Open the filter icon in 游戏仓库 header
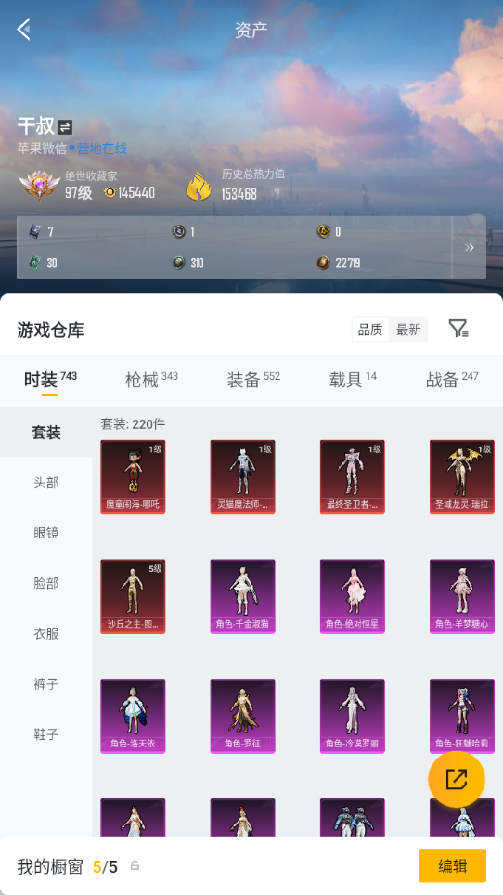503x895 pixels. pyautogui.click(x=458, y=329)
